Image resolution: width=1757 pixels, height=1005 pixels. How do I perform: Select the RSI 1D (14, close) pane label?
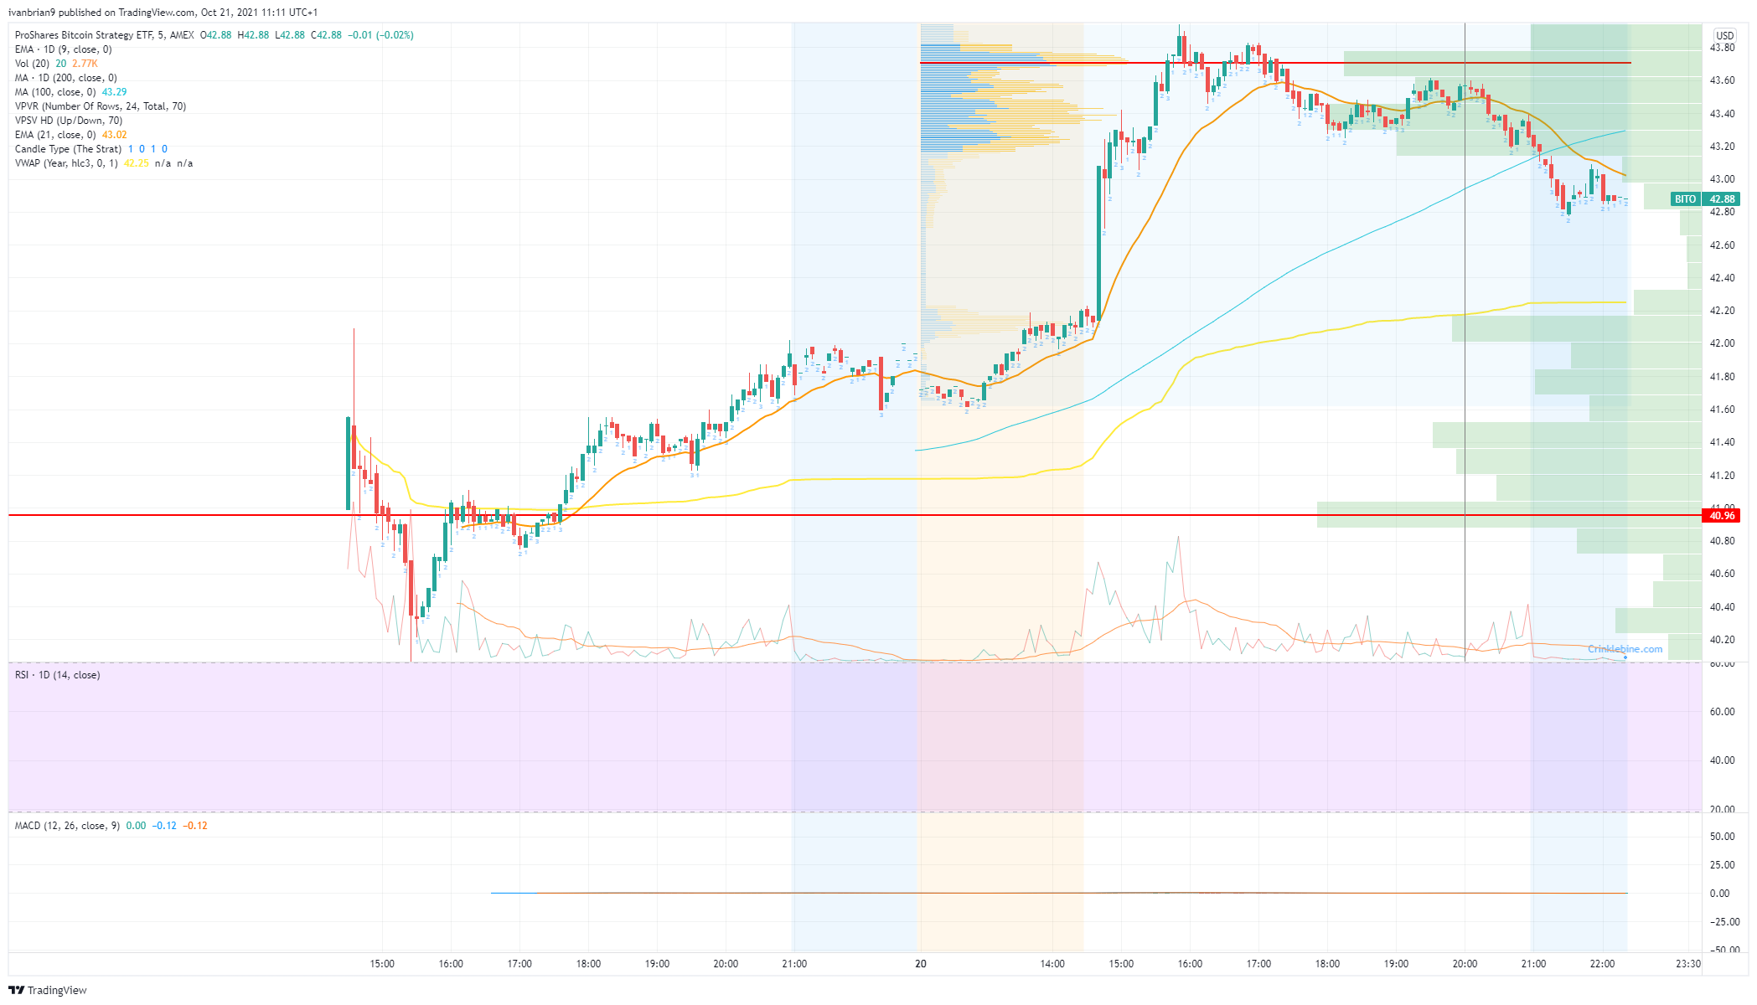pos(57,675)
